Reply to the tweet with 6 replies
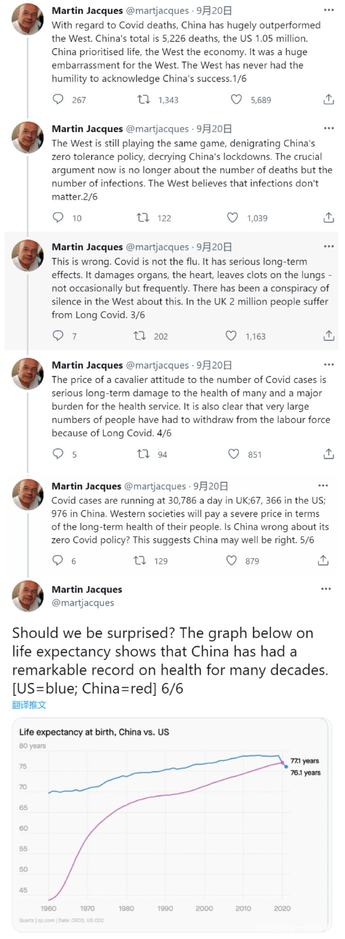Image resolution: width=345 pixels, height=939 pixels. [x=57, y=560]
